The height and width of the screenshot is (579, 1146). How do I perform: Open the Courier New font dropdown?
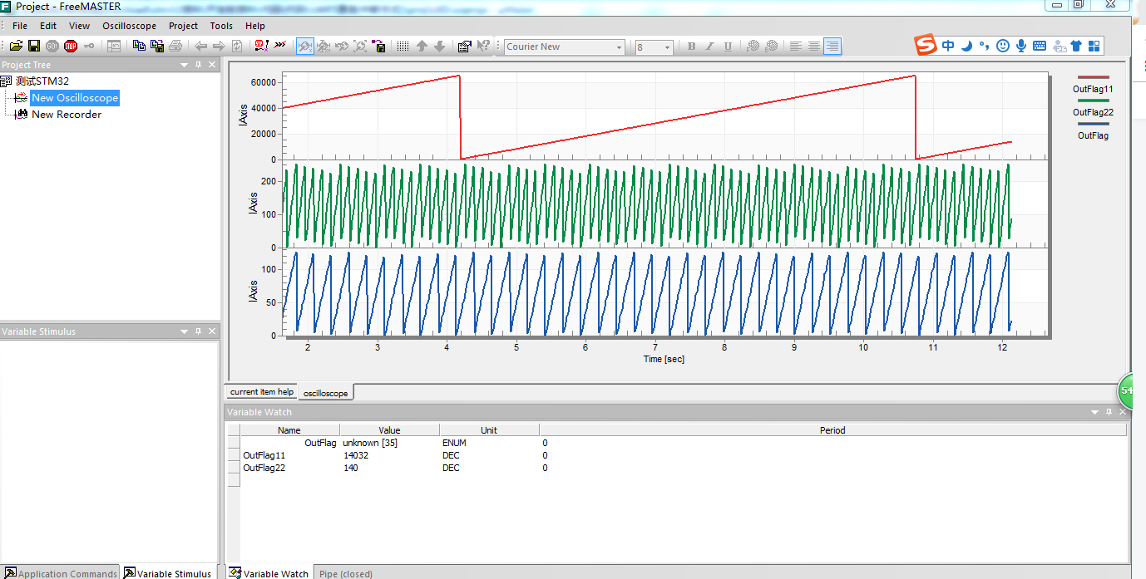pos(619,46)
